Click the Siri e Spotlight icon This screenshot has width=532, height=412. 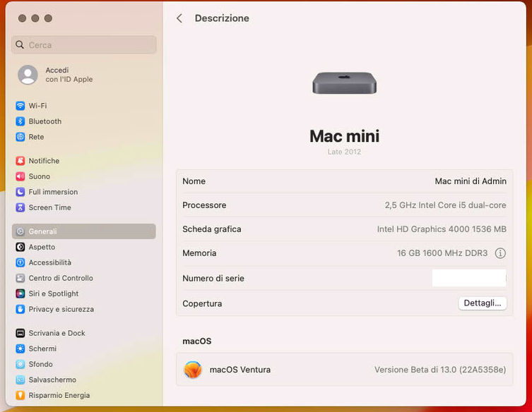click(x=20, y=293)
